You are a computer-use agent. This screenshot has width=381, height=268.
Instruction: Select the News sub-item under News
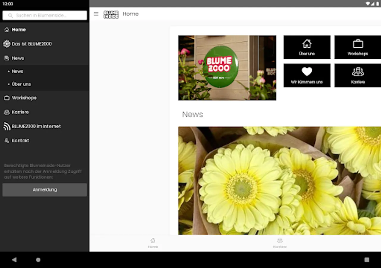click(x=45, y=71)
